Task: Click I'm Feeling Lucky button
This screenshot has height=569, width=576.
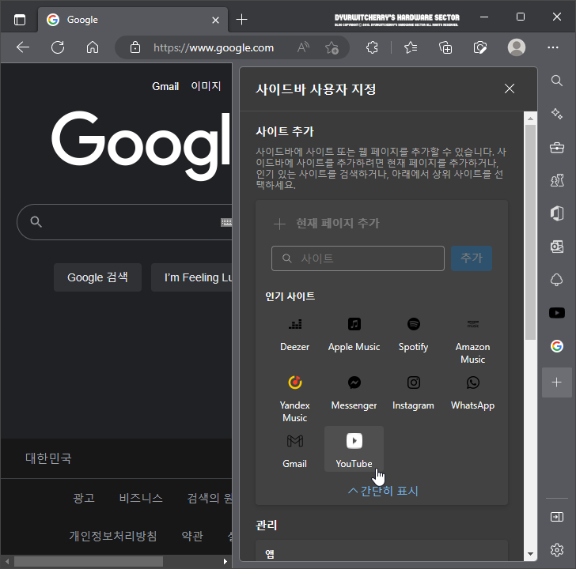Action: click(x=191, y=277)
